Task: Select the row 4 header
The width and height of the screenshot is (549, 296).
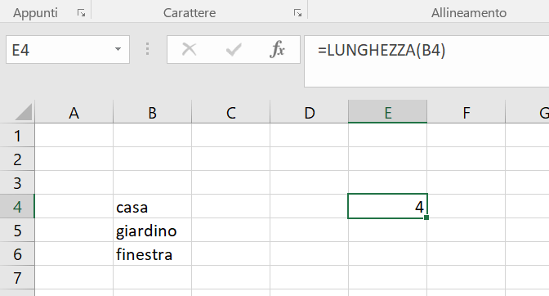Action: [x=17, y=207]
